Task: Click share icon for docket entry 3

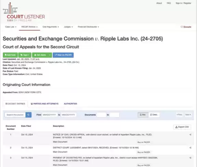Action: click(190, 158)
